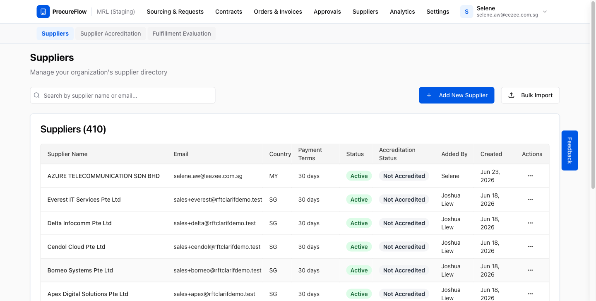Open the Feedback side button
Viewport: 596px width, 301px height.
coord(570,150)
